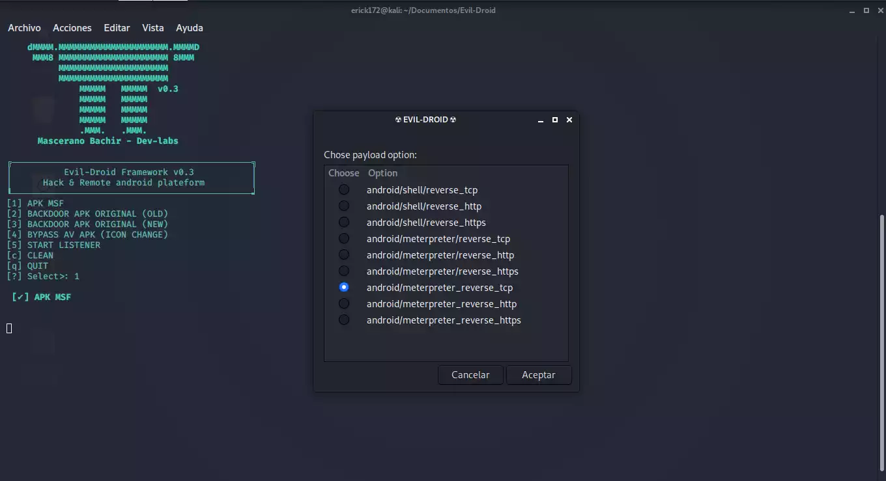Maximize the EVIL-DROID dialog
Viewport: 886px width, 481px height.
[555, 120]
